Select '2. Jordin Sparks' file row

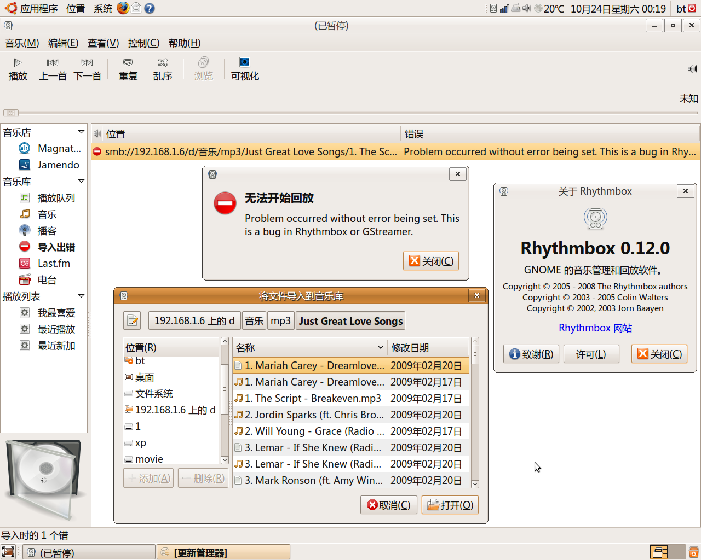[x=350, y=415]
